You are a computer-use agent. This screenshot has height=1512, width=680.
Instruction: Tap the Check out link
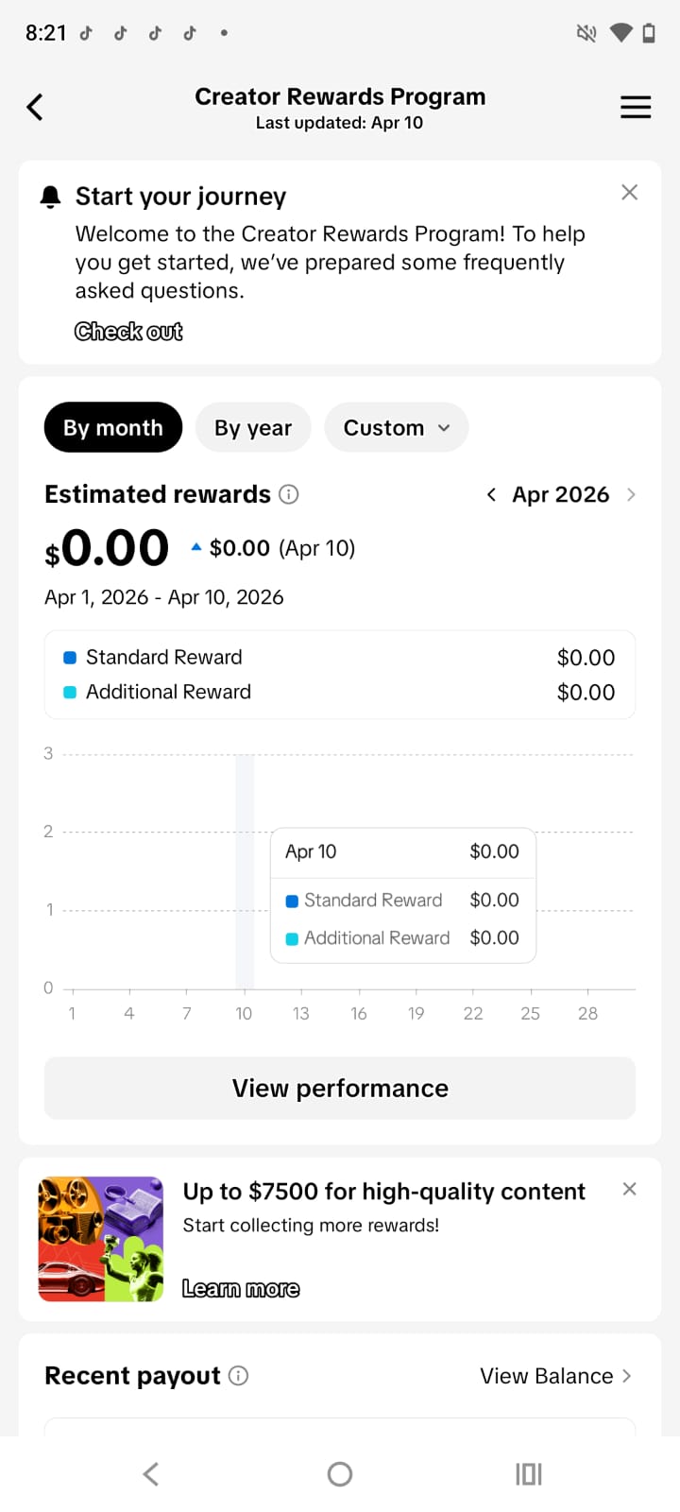128,332
